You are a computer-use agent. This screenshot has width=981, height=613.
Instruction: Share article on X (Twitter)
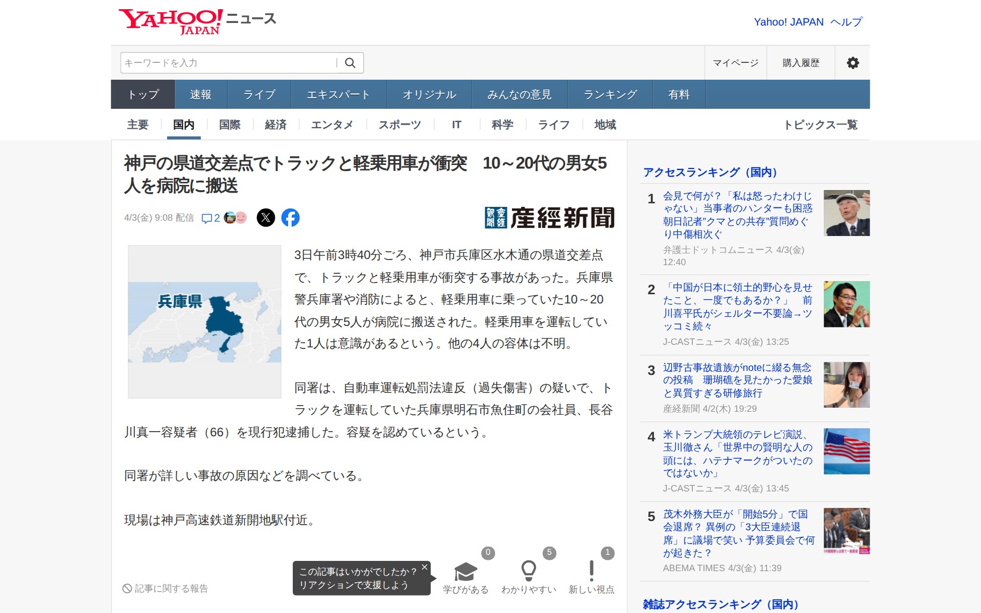(x=266, y=218)
